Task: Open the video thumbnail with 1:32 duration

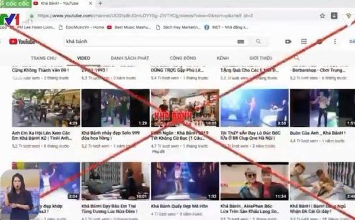Action: point(185,181)
